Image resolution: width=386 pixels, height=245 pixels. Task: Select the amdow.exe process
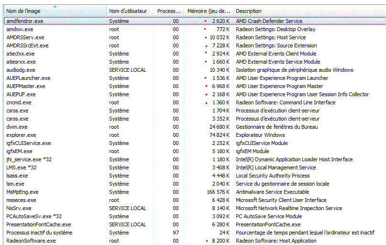point(20,29)
